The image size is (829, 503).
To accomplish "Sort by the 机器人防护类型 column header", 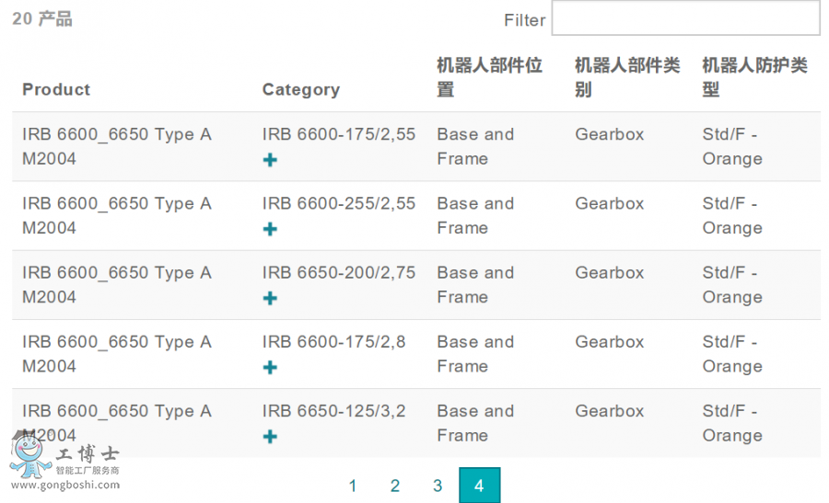I will click(754, 77).
